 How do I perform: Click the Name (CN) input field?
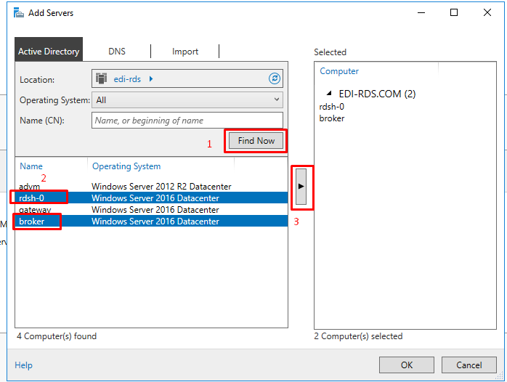[x=187, y=121]
